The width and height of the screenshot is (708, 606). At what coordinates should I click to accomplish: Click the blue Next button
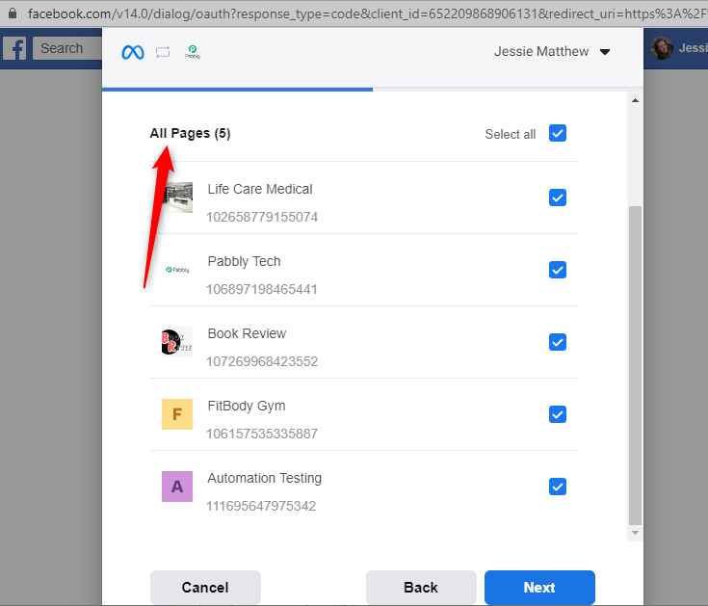tap(539, 587)
